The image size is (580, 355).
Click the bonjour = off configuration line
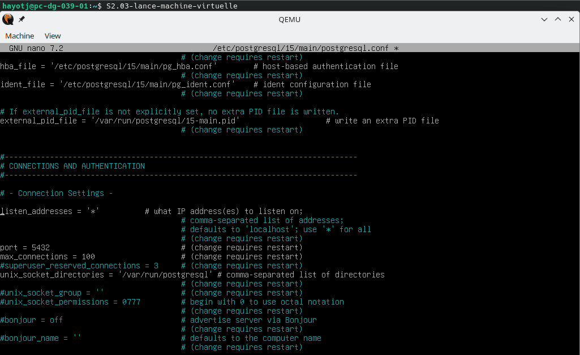click(x=32, y=319)
